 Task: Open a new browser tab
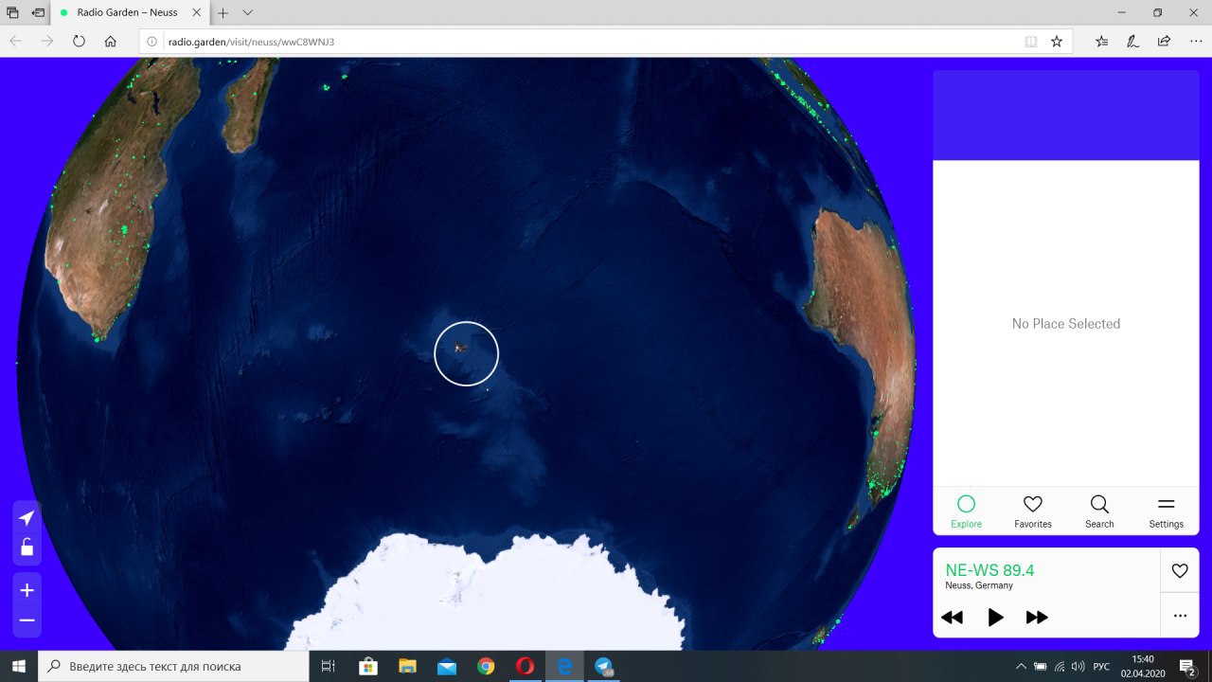point(223,13)
